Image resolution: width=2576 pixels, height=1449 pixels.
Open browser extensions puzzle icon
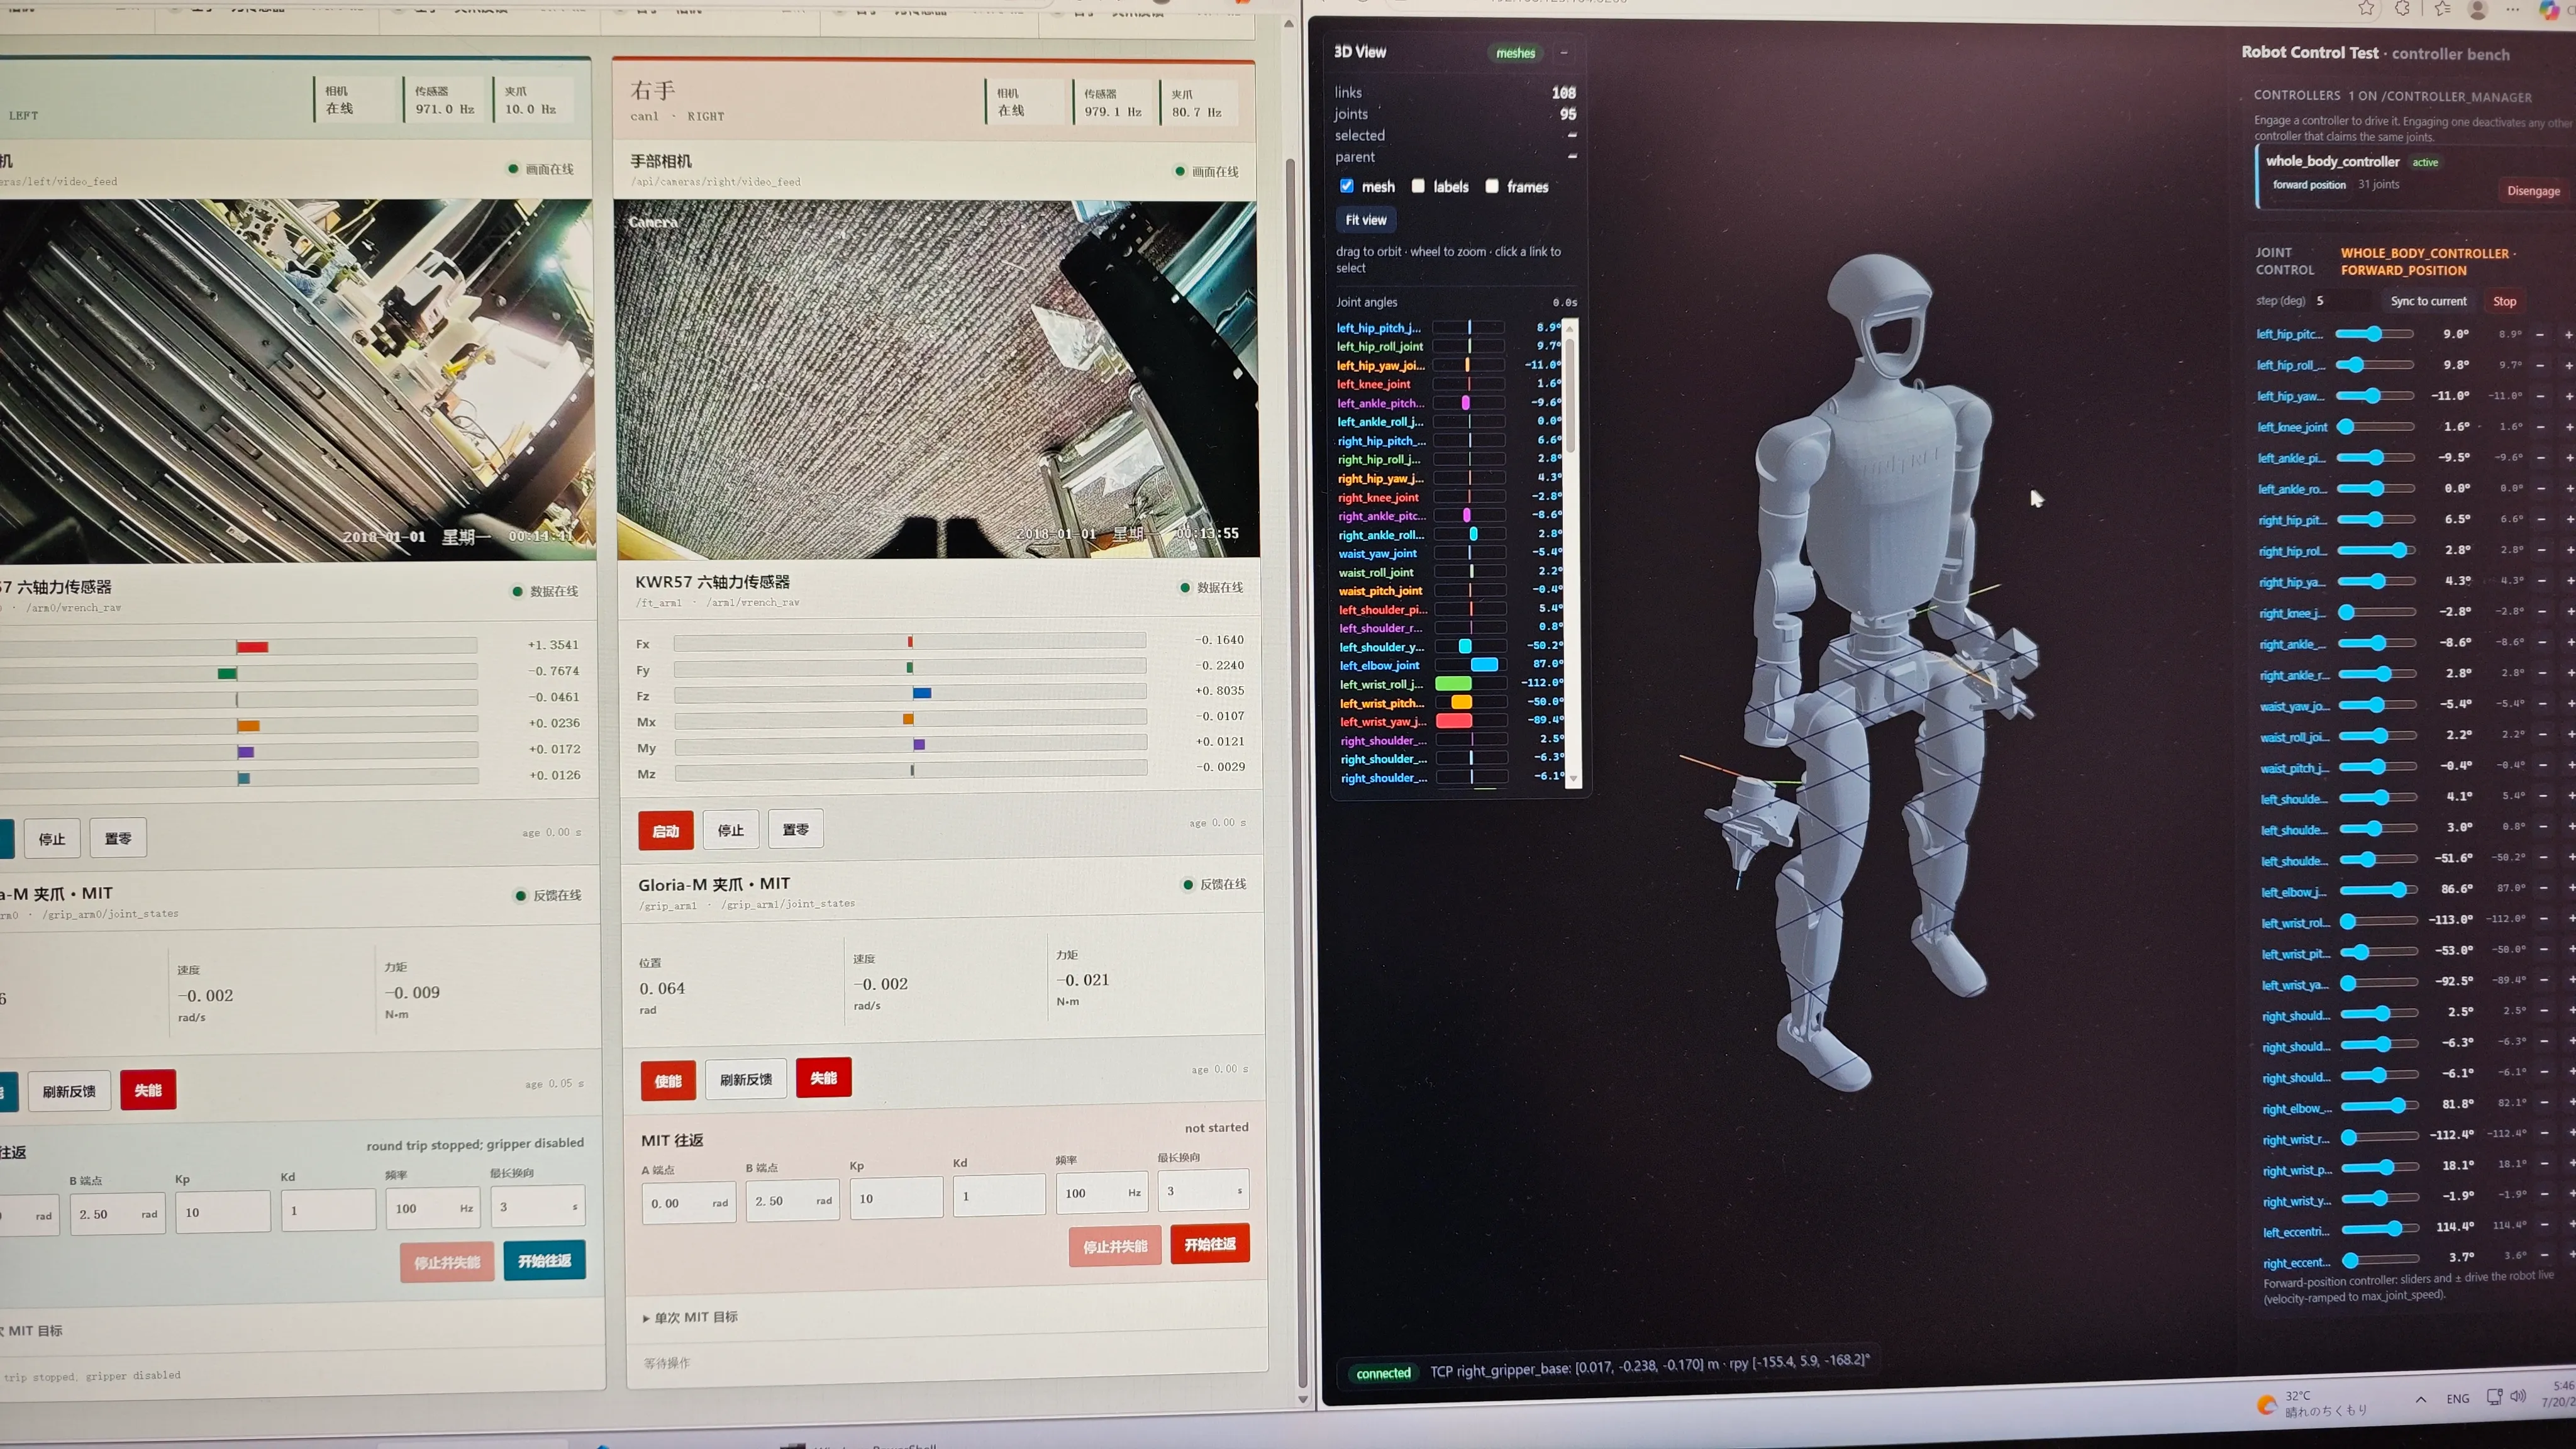2403,8
